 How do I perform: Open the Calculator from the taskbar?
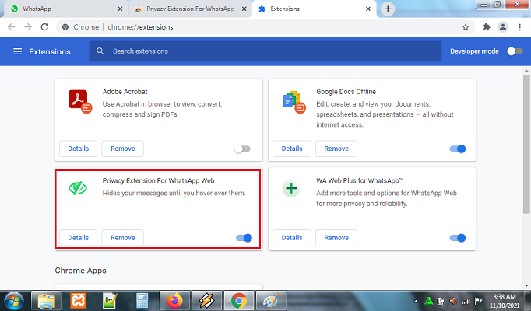(x=142, y=301)
